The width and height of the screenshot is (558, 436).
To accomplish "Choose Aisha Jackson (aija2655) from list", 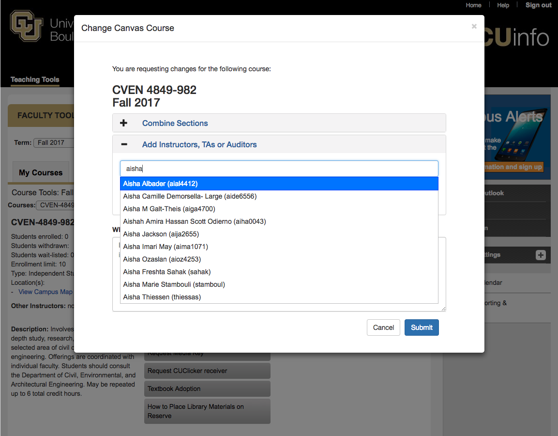I will click(x=279, y=234).
